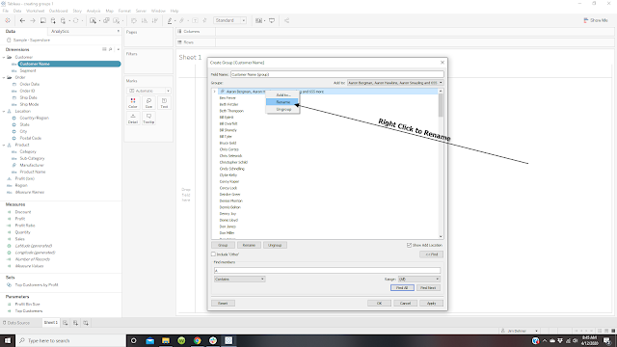Click the New Worksheet tab icon at bottom
Screen dimensions: 617x347
coord(66,323)
